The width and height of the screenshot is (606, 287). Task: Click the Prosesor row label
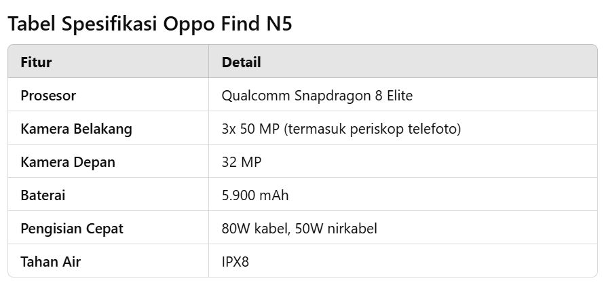(x=48, y=96)
